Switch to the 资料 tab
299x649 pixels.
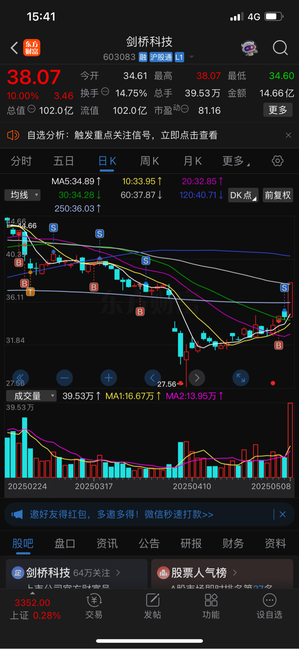(x=275, y=543)
